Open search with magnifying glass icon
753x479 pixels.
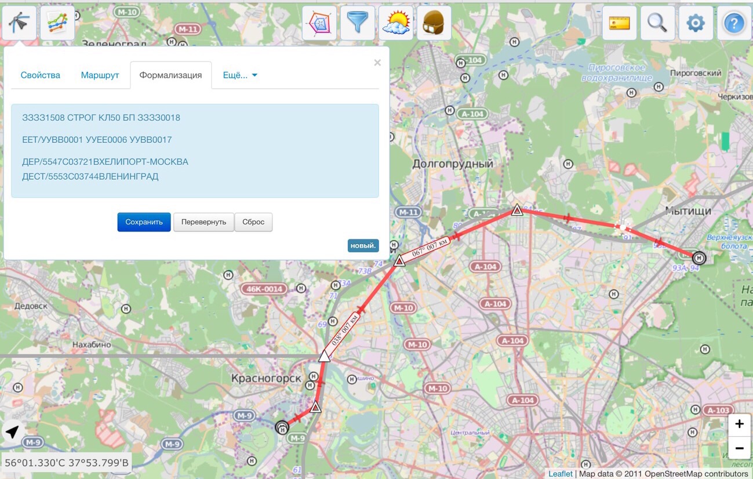click(x=657, y=23)
